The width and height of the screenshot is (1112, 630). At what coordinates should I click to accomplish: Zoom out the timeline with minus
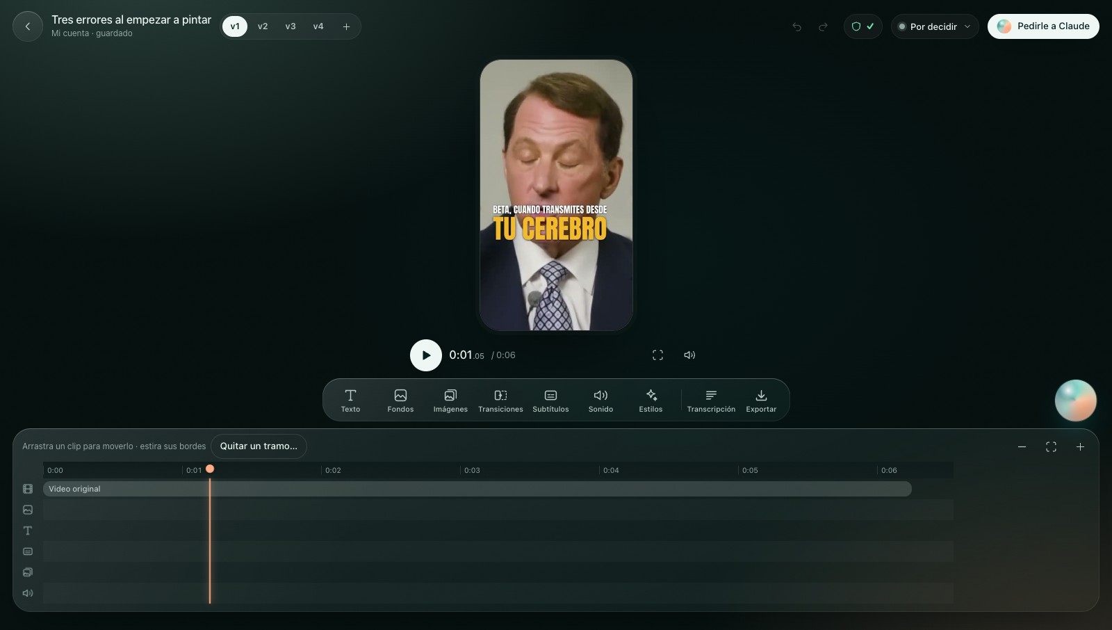point(1022,447)
